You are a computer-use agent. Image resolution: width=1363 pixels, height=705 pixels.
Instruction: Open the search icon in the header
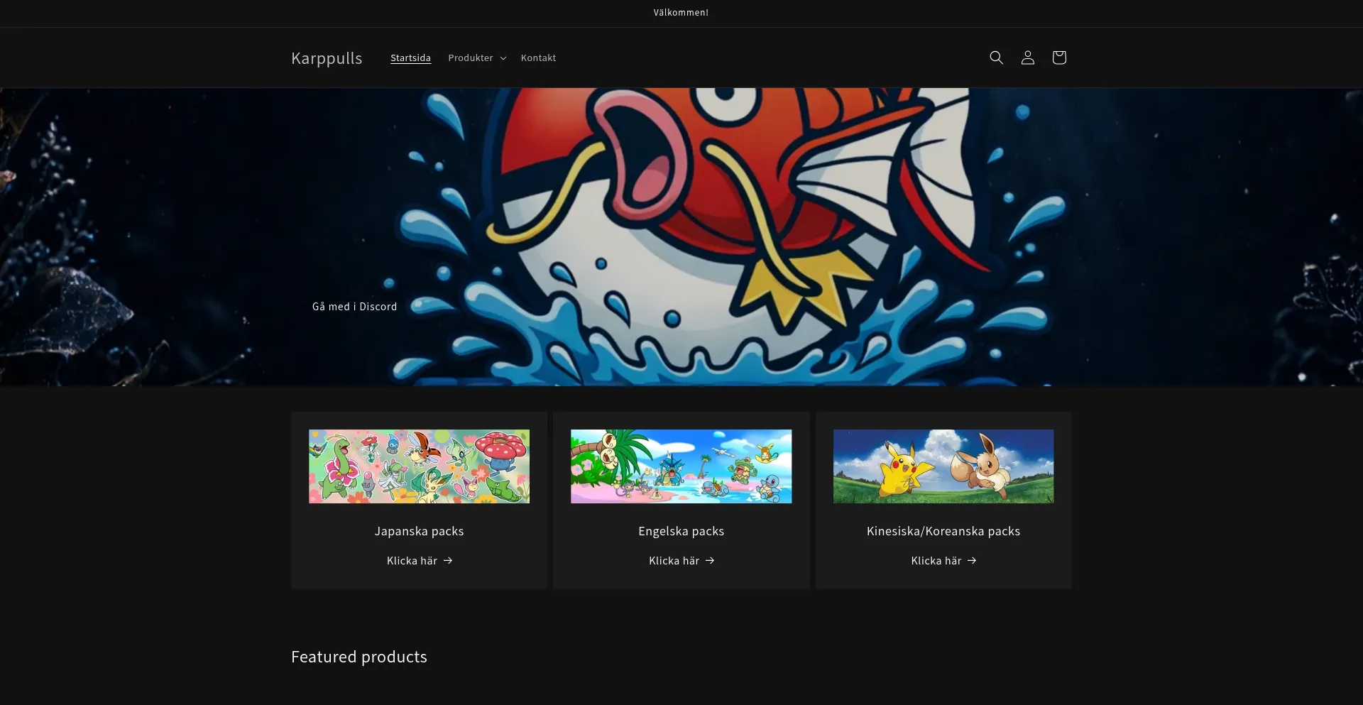[996, 58]
